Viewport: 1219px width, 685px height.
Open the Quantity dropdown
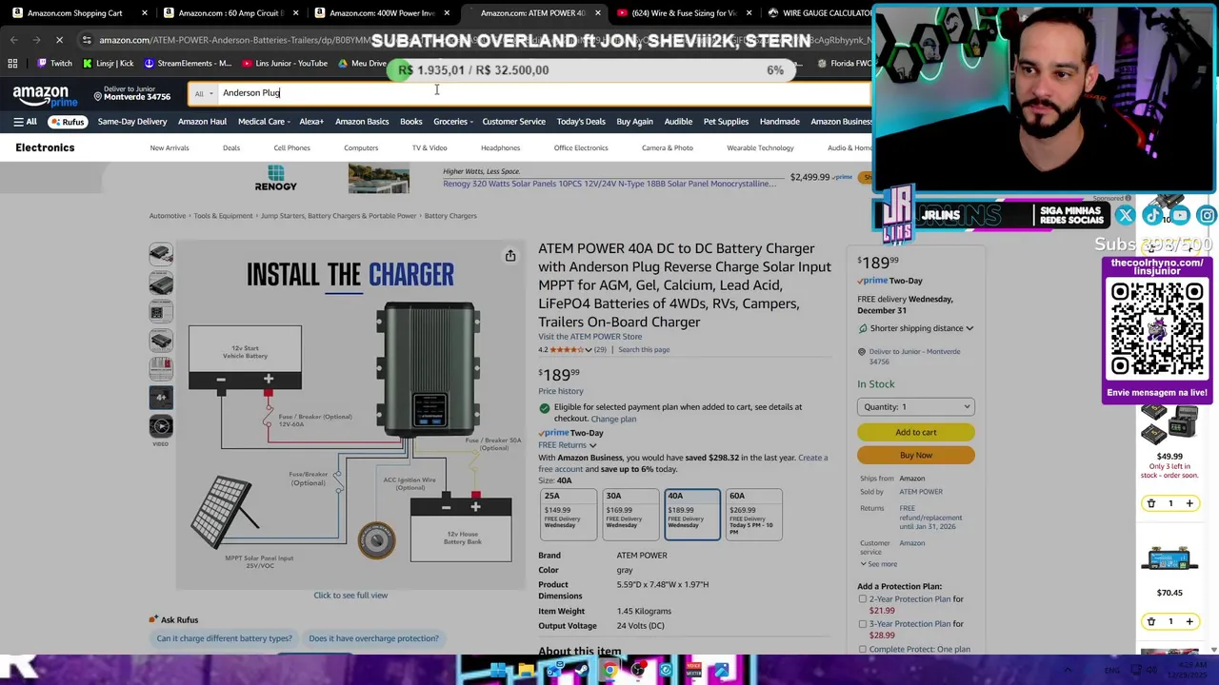tap(915, 407)
